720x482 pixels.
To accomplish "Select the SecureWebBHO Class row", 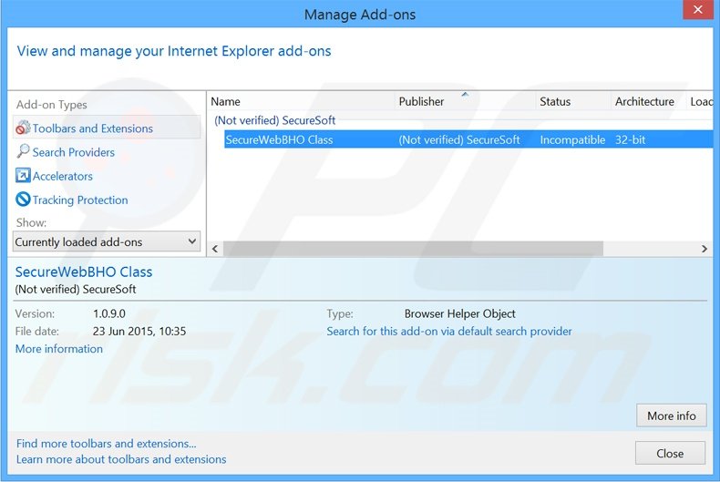I will pyautogui.click(x=468, y=139).
